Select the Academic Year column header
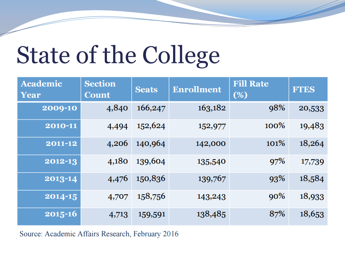 coord(49,89)
